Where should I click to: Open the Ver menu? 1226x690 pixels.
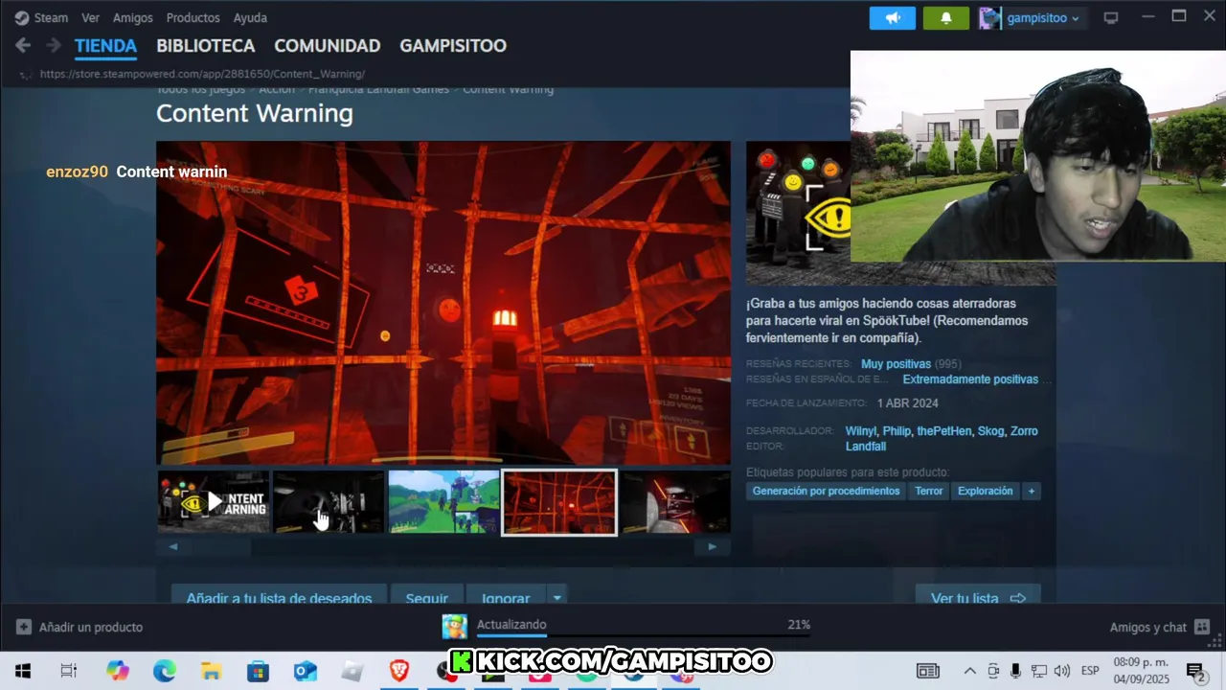[x=90, y=17]
